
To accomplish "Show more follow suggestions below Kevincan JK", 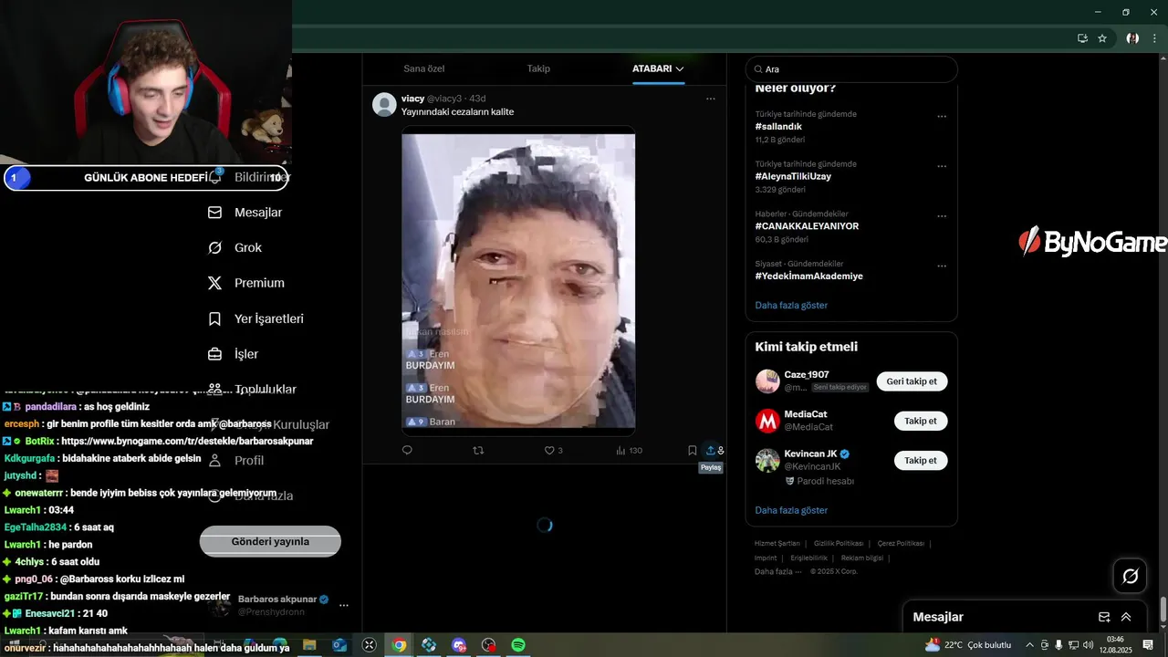I will [x=791, y=510].
